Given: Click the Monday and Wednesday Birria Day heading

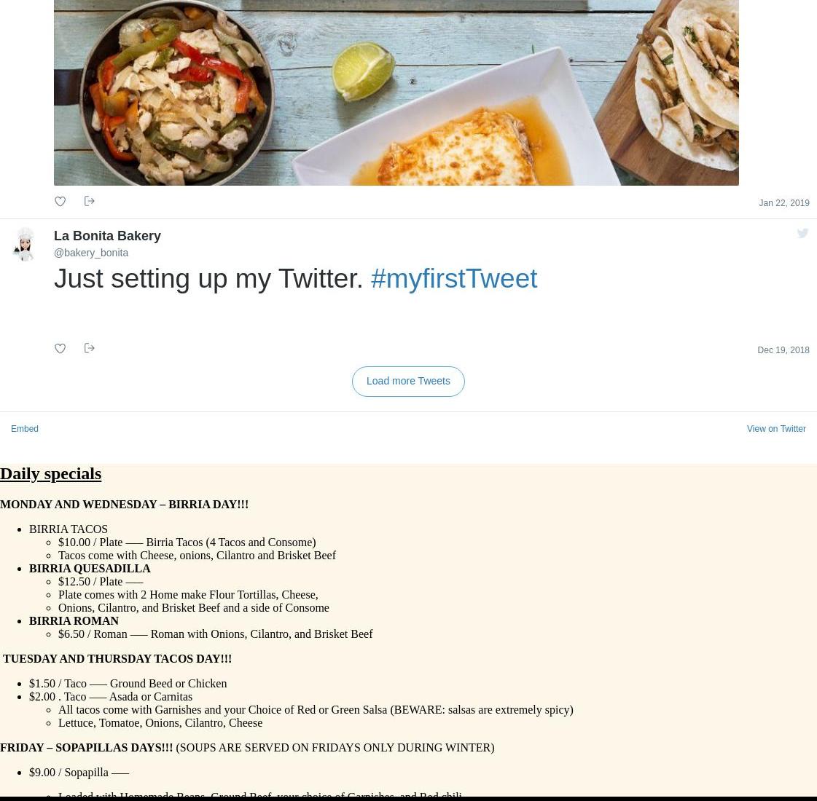Looking at the screenshot, I should [124, 505].
